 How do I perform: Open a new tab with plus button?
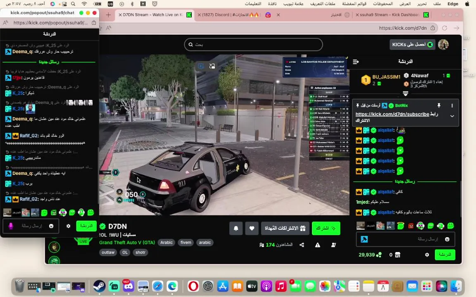[108, 14]
